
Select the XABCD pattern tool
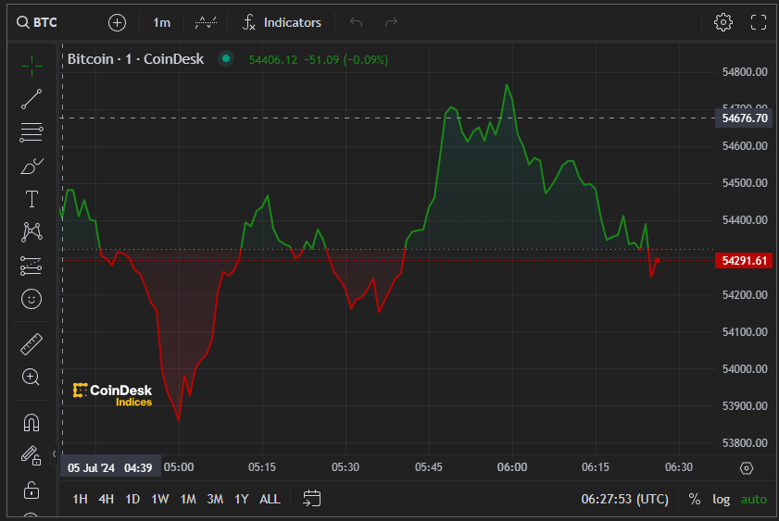[31, 232]
